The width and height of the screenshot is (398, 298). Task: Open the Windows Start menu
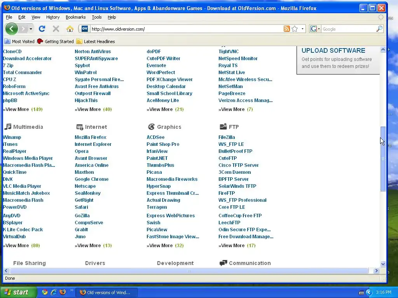18,292
